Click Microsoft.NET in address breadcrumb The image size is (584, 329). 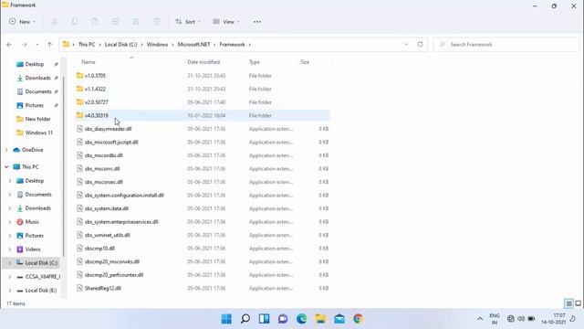[193, 45]
